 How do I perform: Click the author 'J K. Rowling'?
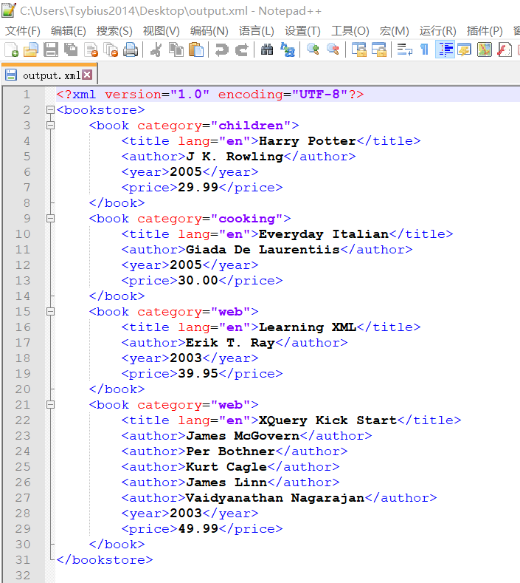click(x=235, y=157)
